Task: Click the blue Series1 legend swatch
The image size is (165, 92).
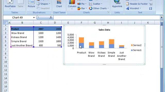Action: (x=132, y=50)
